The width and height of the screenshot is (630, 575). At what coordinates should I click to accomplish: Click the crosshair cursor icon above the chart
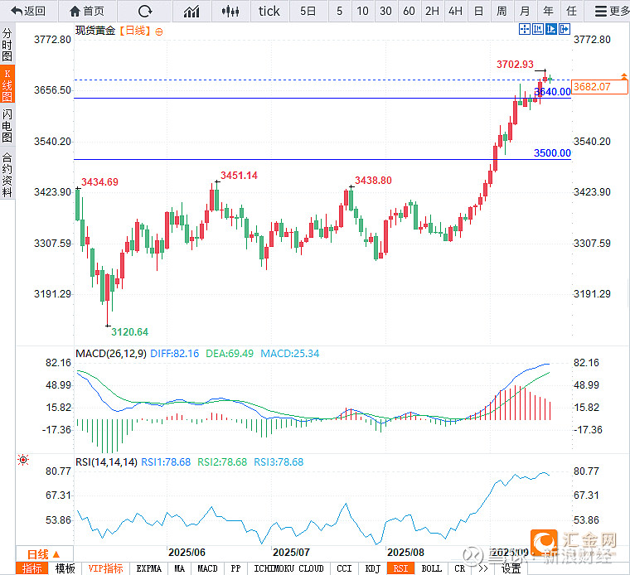[x=525, y=29]
